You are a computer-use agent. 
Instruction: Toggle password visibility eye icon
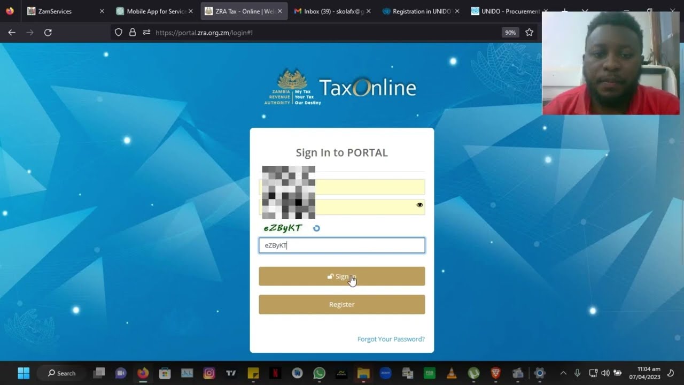[419, 205]
